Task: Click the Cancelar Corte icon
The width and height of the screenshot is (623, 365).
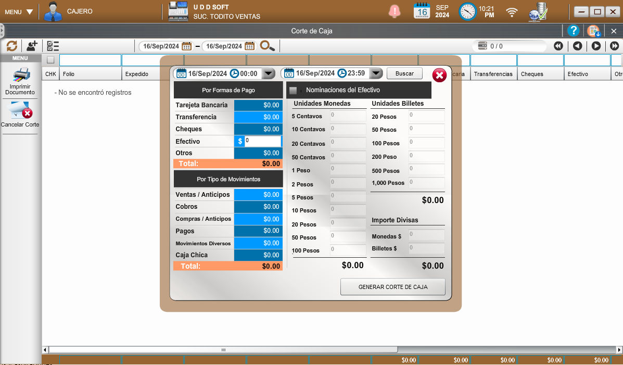Action: click(21, 111)
